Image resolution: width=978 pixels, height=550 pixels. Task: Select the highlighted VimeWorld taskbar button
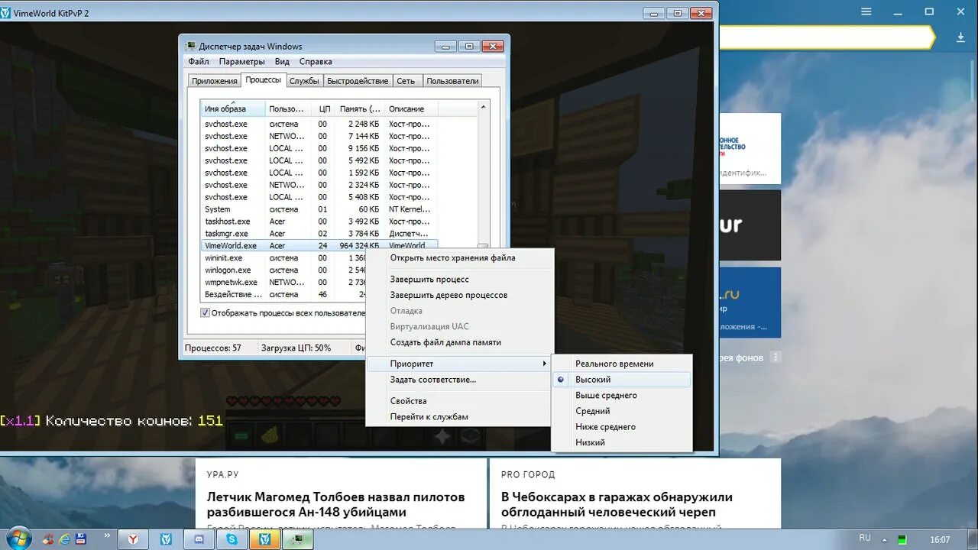coord(265,539)
